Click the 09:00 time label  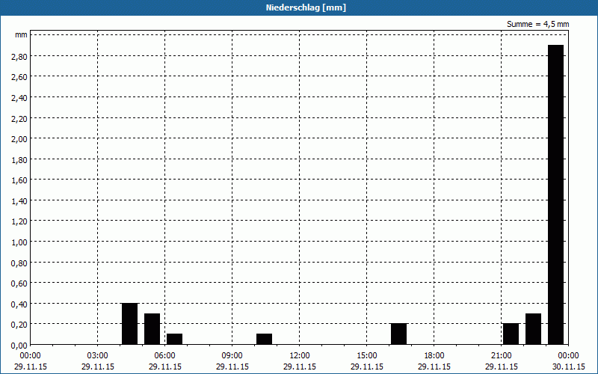(232, 356)
